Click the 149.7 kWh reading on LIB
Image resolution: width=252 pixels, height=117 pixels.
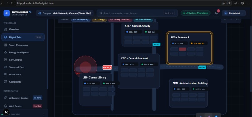pos(110,84)
